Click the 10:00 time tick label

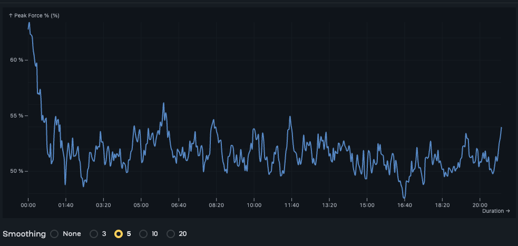(x=253, y=205)
